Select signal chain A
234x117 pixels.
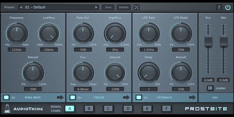(70, 109)
